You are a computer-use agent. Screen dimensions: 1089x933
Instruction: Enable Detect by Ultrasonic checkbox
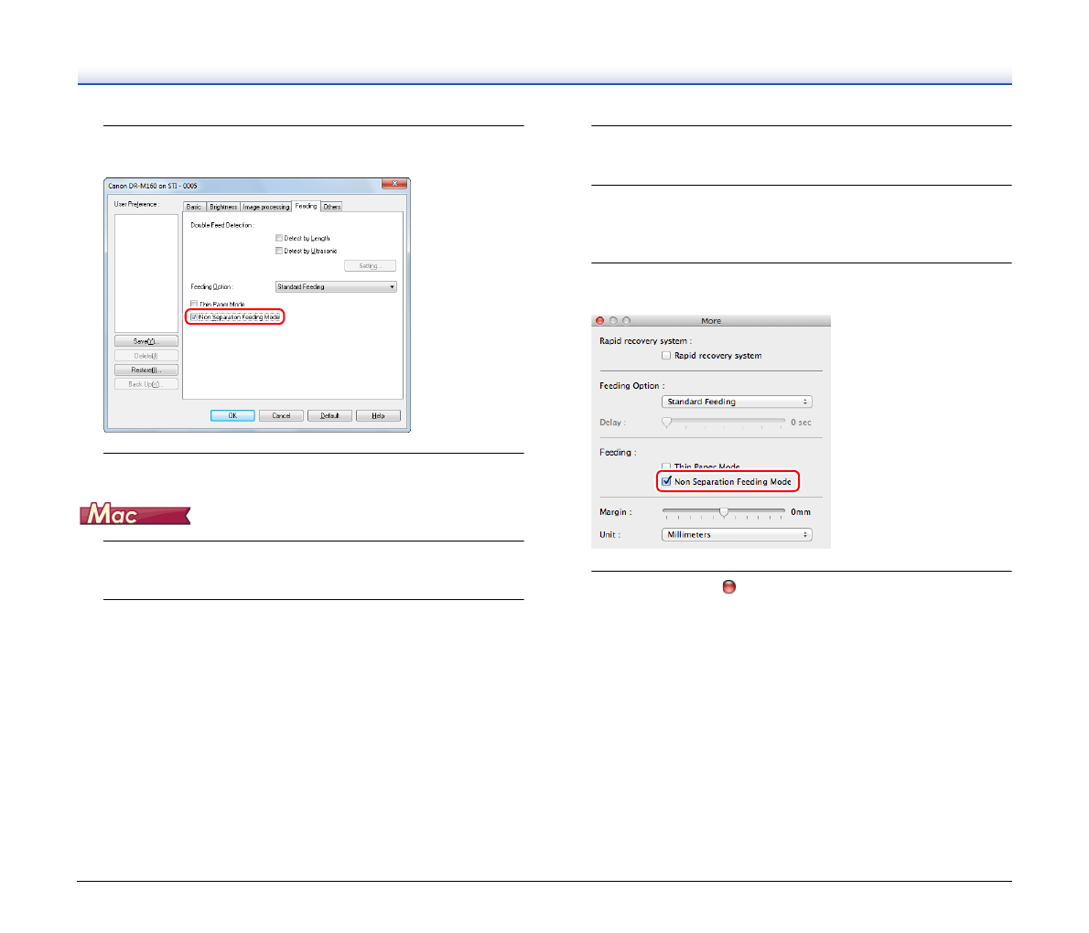pyautogui.click(x=279, y=251)
